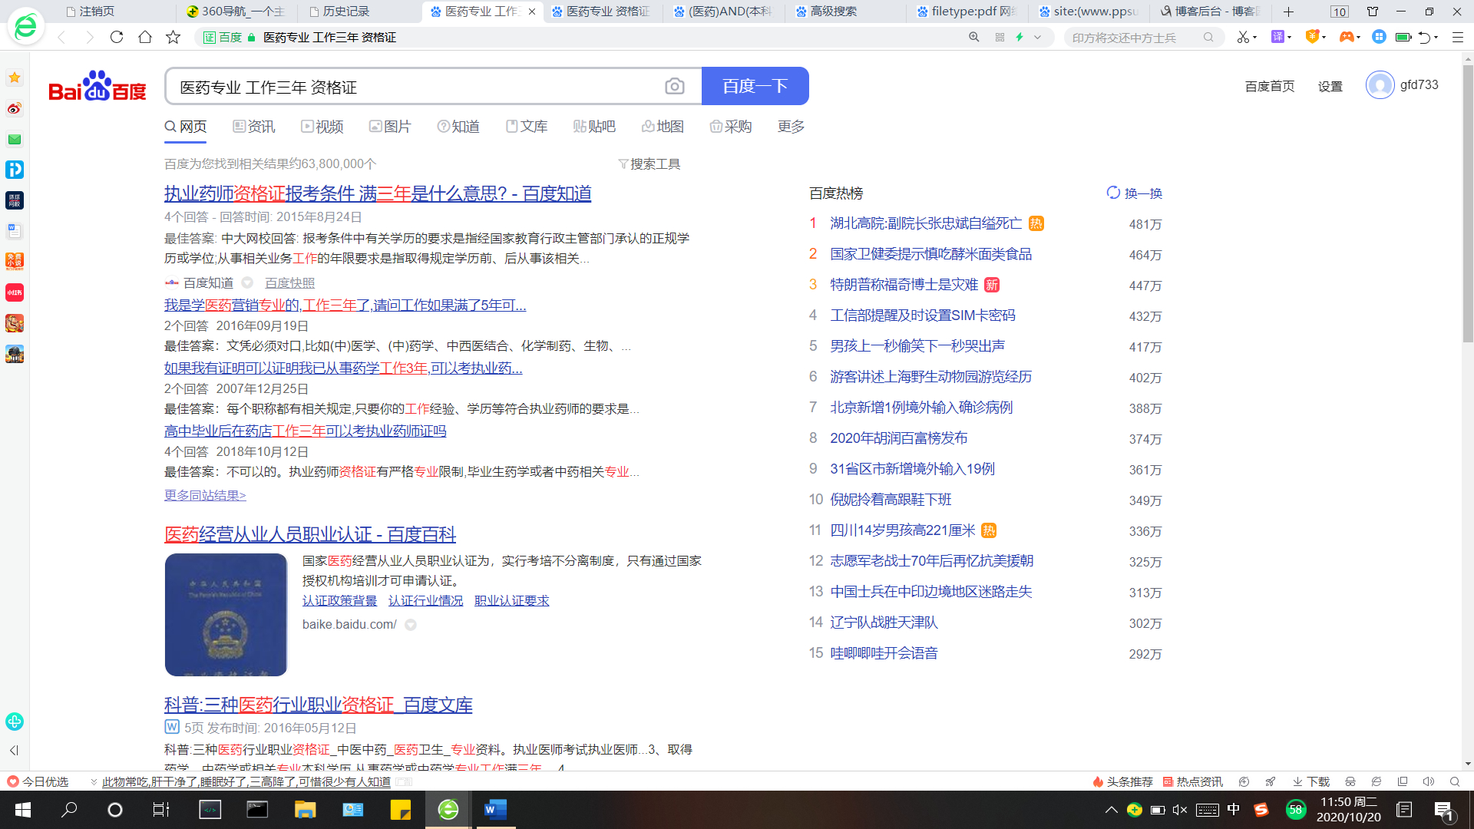Toggle Chinese input mode indicator 中

[x=1233, y=809]
